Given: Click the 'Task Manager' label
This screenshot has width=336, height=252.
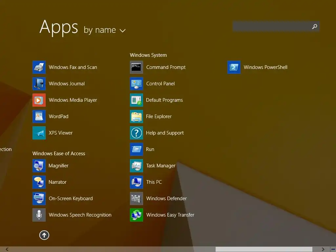Looking at the screenshot, I should (161, 166).
